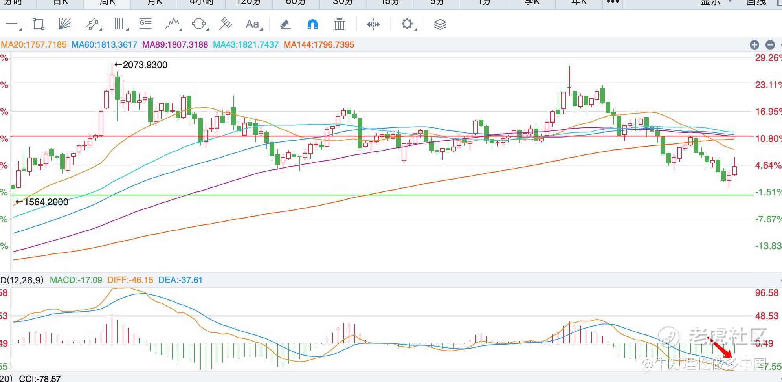Image resolution: width=782 pixels, height=382 pixels.
Task: Switch to the 30分 period tab
Action: (x=343, y=3)
